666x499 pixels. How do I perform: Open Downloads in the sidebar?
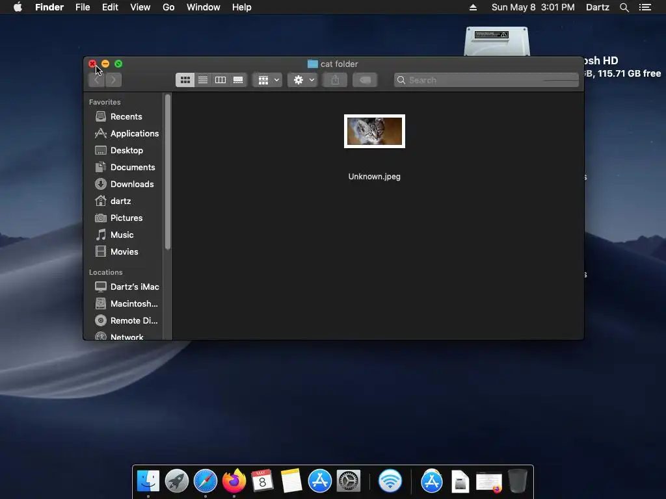click(x=126, y=184)
